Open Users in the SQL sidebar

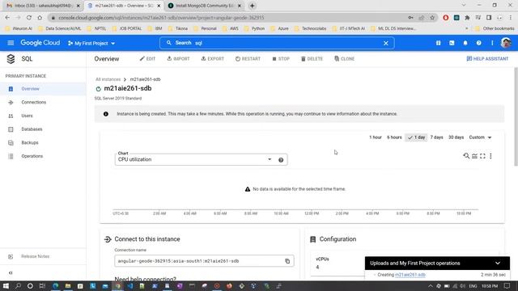pyautogui.click(x=43, y=116)
